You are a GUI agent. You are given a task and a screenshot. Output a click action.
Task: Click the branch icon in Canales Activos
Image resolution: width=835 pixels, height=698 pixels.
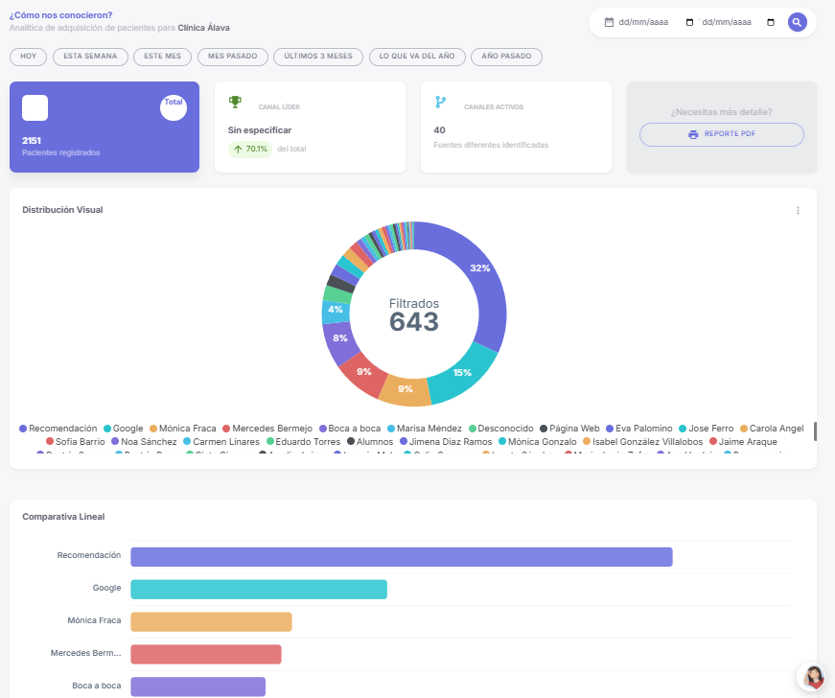coord(440,102)
